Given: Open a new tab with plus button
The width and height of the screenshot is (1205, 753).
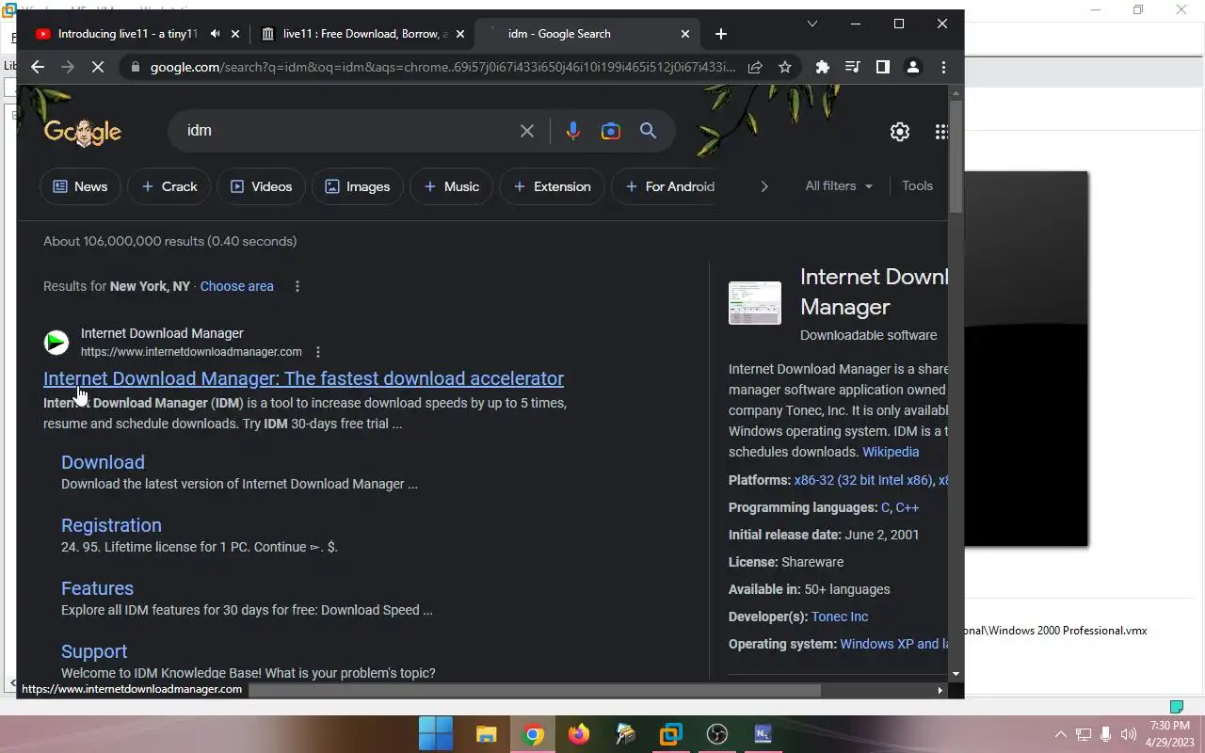Looking at the screenshot, I should [x=721, y=34].
